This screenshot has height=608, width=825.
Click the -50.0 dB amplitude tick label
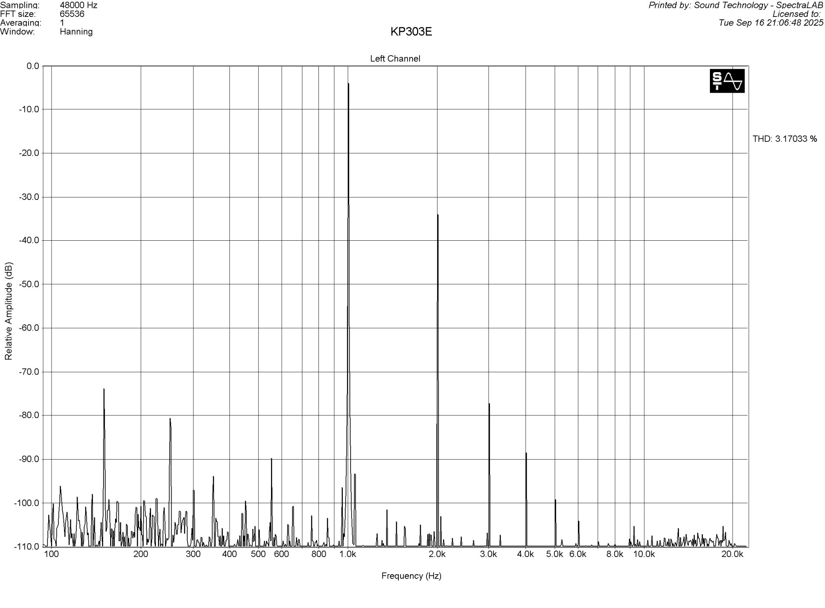(29, 284)
